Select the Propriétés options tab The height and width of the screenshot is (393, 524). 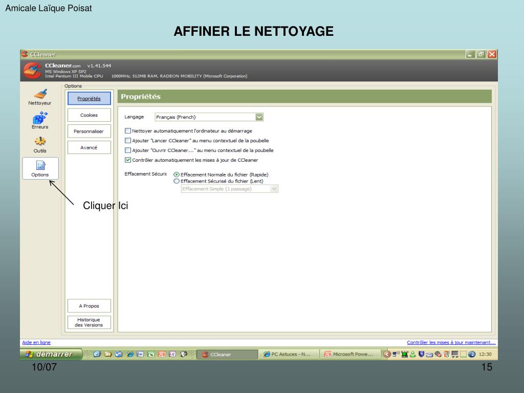coord(89,98)
